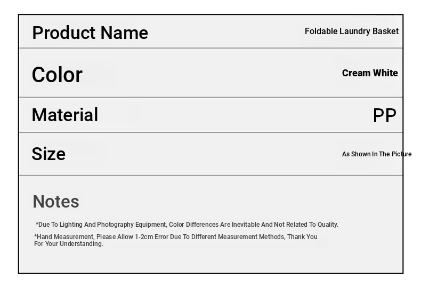Select the As Shown In The Picture text
This screenshot has width=421, height=294.
click(376, 154)
